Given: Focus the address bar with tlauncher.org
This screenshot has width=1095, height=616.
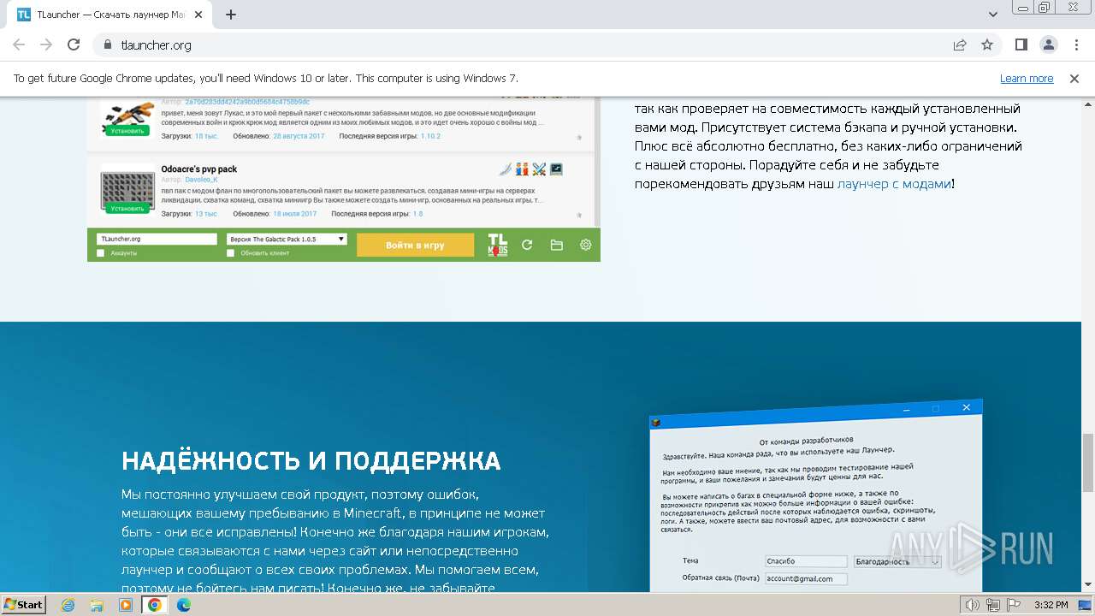Looking at the screenshot, I should coord(522,44).
